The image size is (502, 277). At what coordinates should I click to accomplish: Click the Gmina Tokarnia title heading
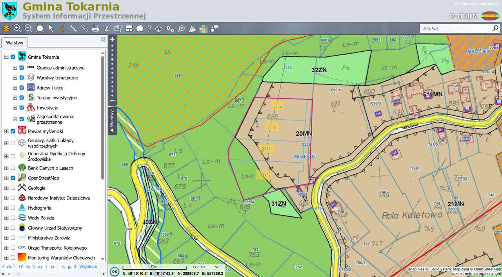click(x=71, y=7)
